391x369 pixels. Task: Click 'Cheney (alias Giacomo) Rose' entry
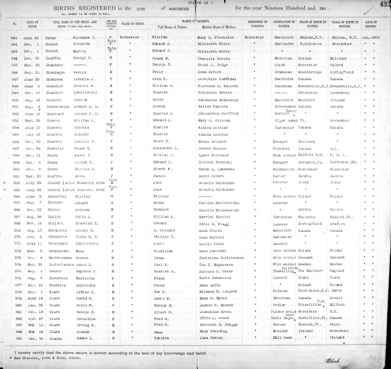tap(76, 190)
